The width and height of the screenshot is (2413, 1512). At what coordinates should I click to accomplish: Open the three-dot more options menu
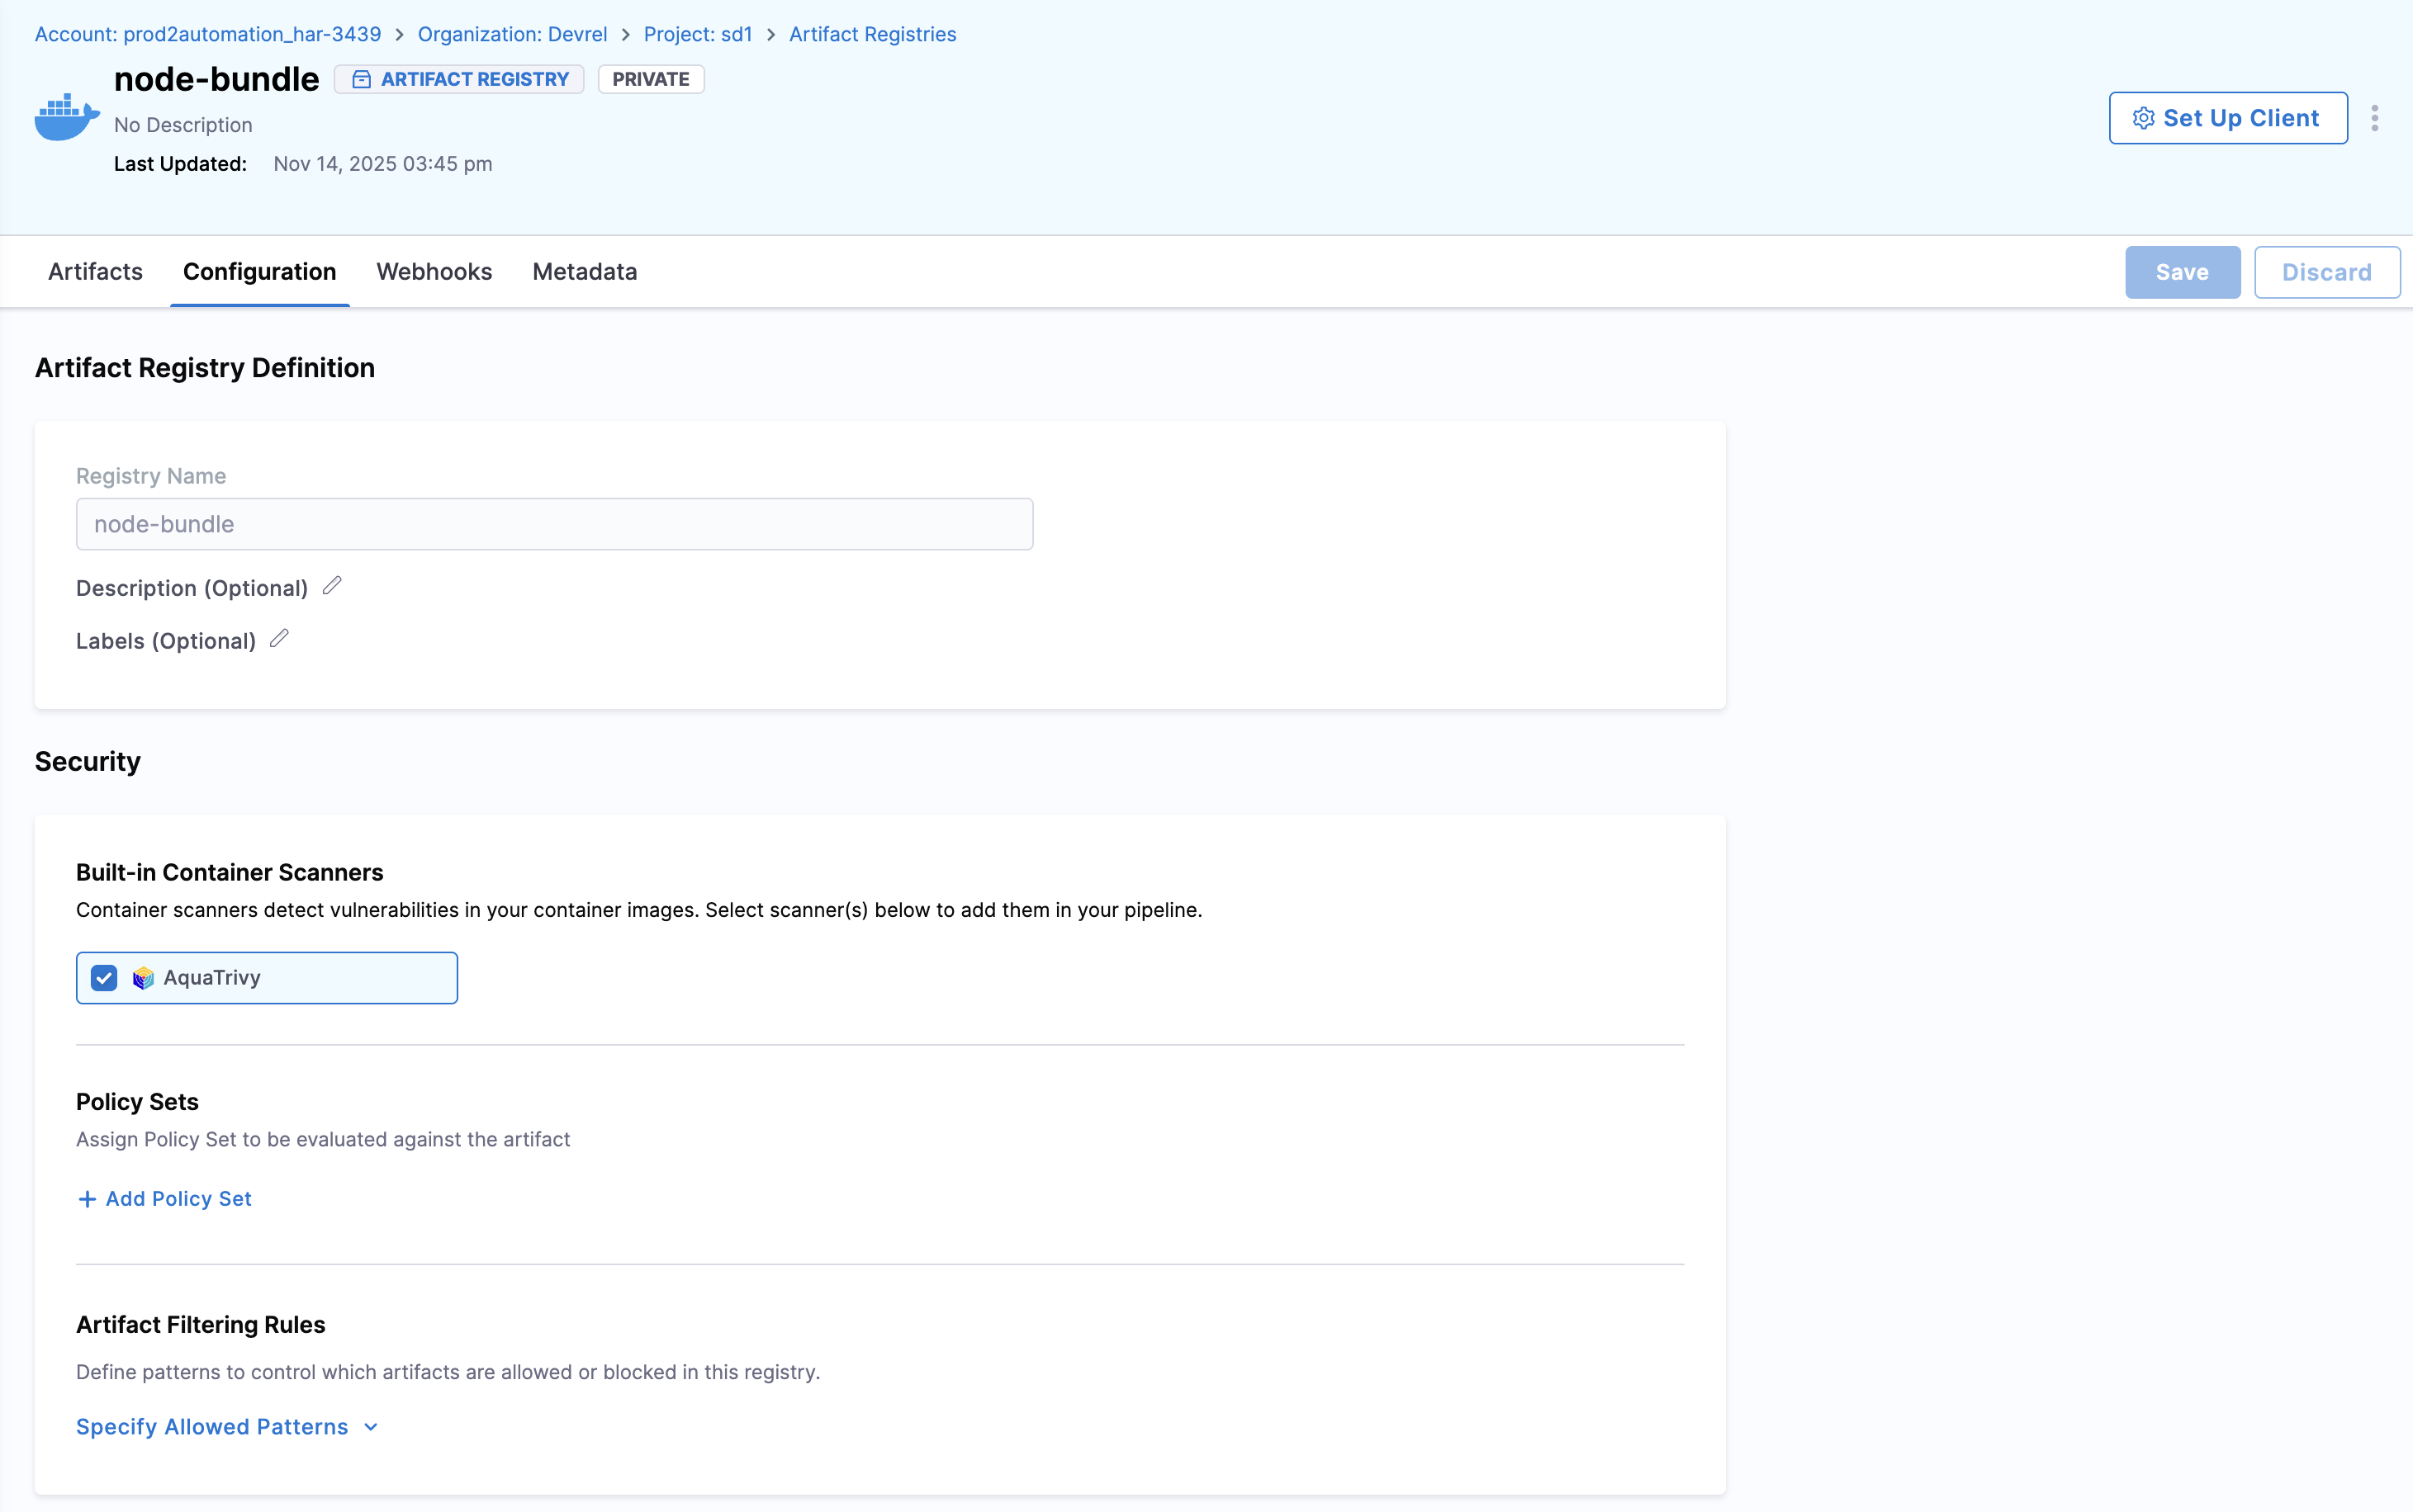pyautogui.click(x=2374, y=118)
